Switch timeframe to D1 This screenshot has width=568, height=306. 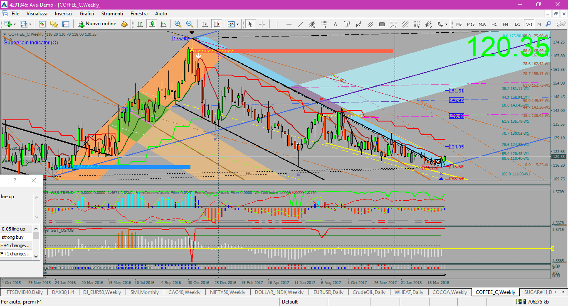pos(517,24)
